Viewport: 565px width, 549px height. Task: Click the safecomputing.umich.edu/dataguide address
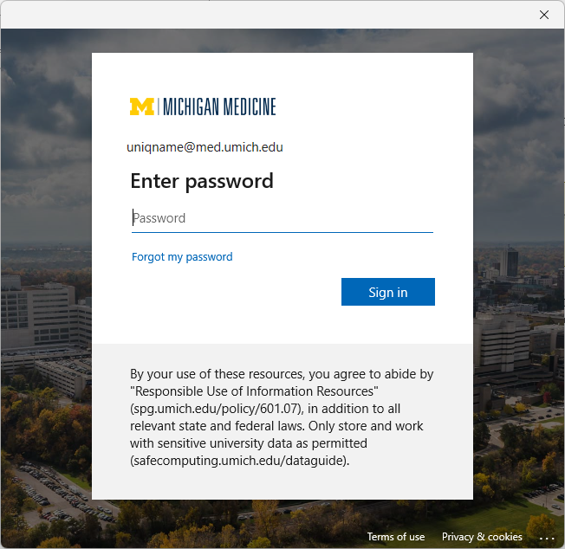point(239,461)
